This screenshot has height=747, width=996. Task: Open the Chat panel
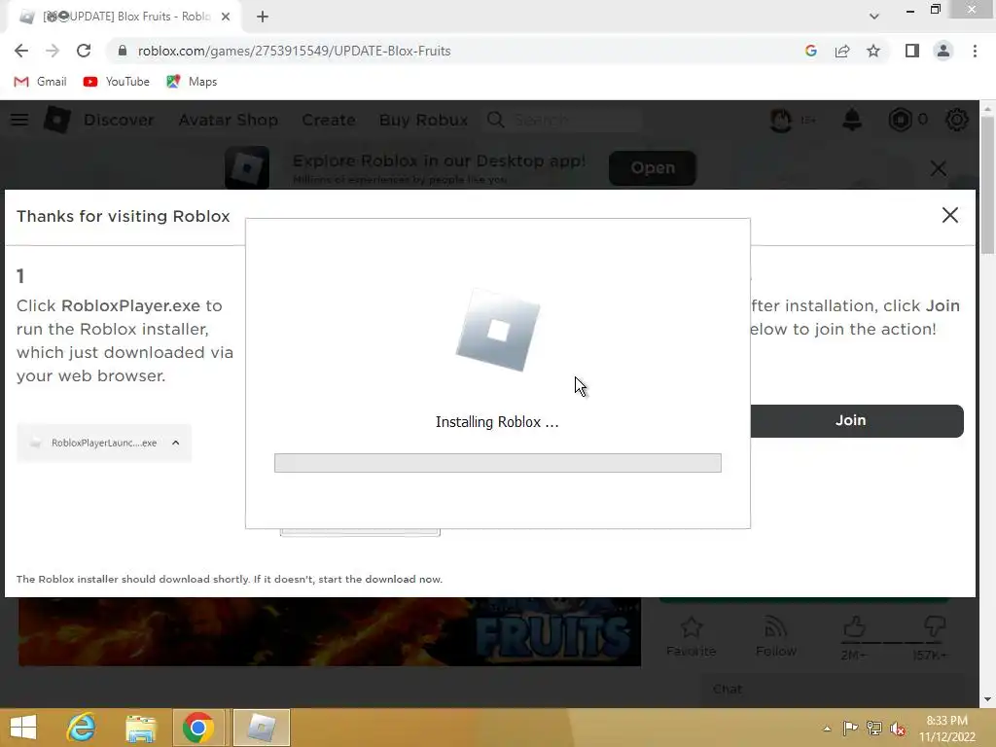[x=832, y=690]
